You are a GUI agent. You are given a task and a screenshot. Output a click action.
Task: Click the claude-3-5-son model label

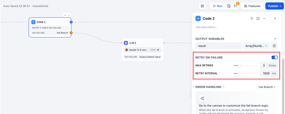(138, 50)
